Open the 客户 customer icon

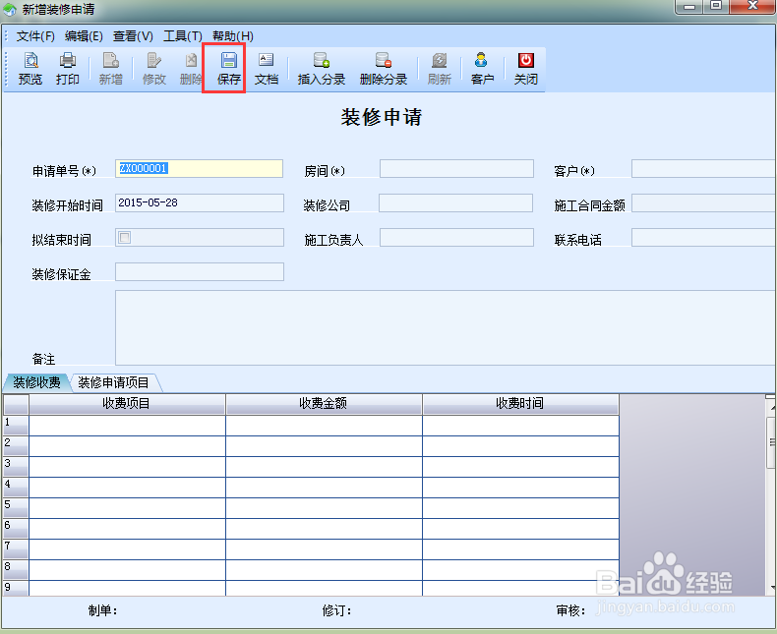tap(482, 69)
